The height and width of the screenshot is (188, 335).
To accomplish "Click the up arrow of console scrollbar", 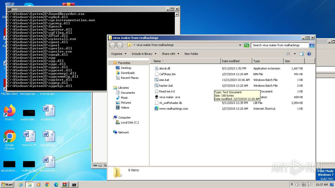I will pyautogui.click(x=177, y=14).
